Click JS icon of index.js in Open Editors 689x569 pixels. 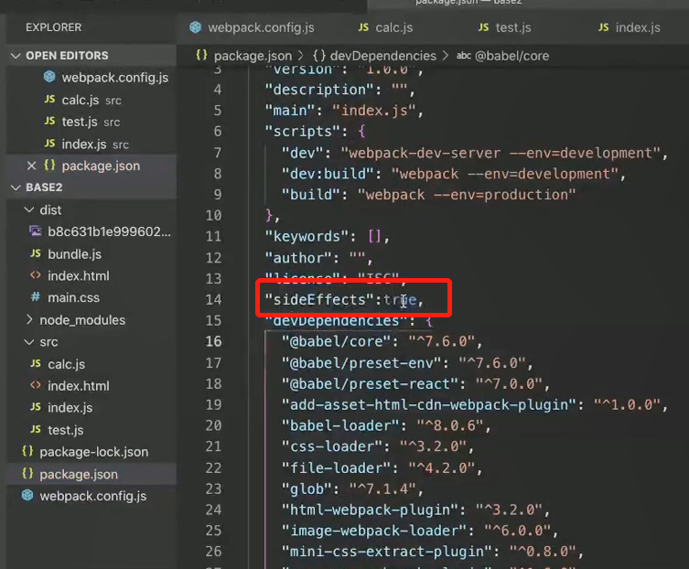click(x=49, y=144)
